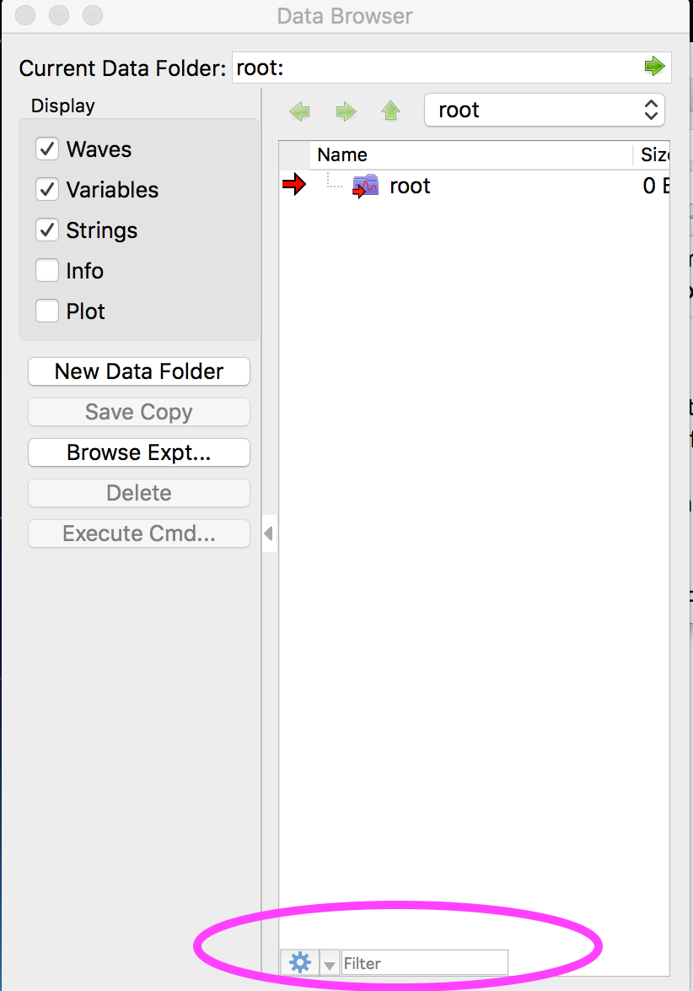The height and width of the screenshot is (991, 693).
Task: Uncheck the Waves display checkbox
Action: pos(47,149)
